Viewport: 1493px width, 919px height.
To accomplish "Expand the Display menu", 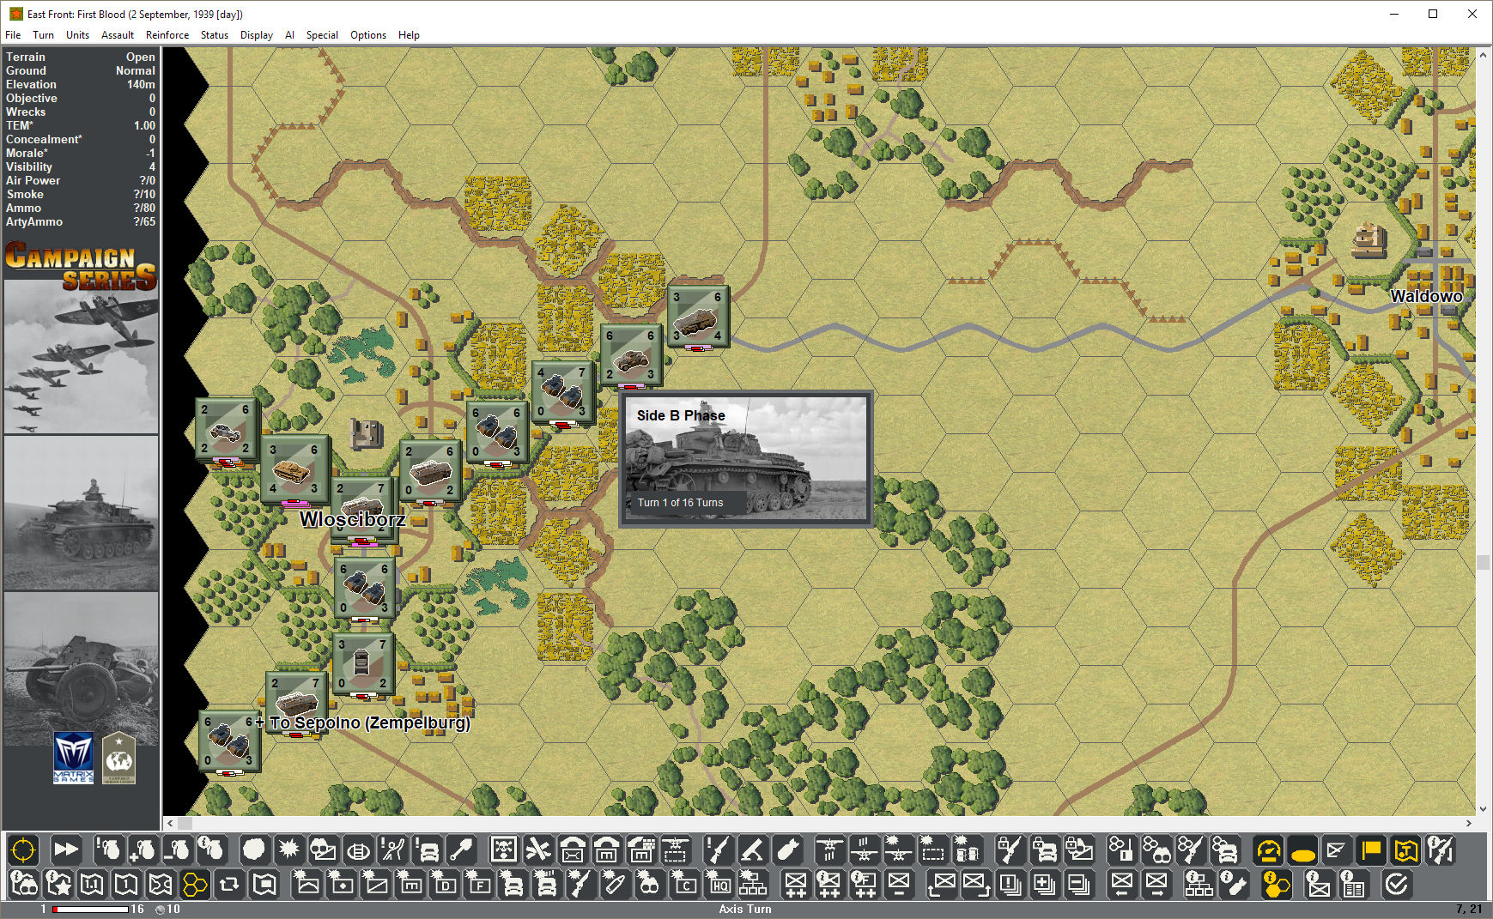I will [x=256, y=35].
